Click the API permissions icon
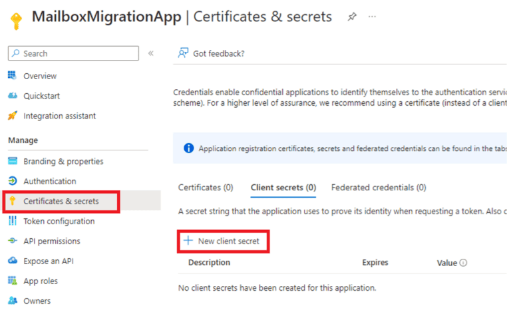Viewport: 511px width, 316px height. (x=13, y=241)
